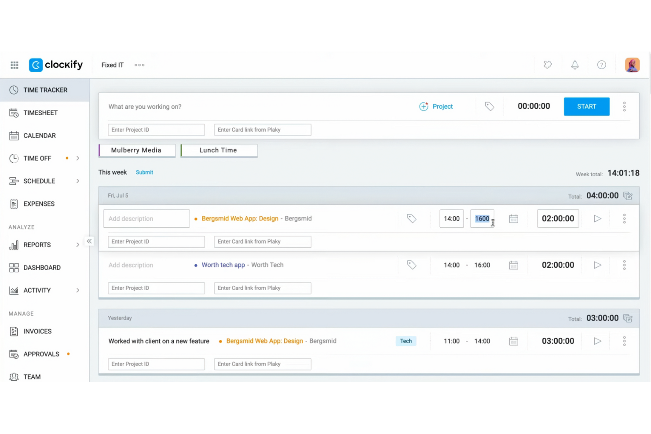
Task: Continue timer for the Fri Bergsmid entry
Action: (x=597, y=219)
